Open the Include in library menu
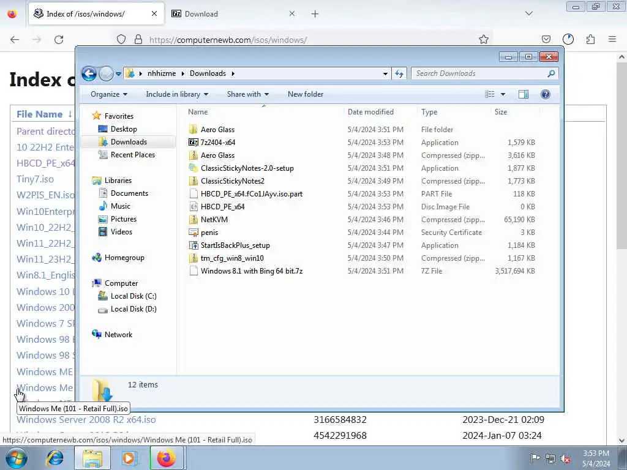This screenshot has width=627, height=470. click(x=177, y=94)
